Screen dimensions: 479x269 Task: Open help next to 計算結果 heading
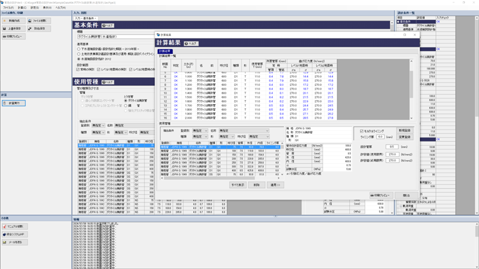tap(191, 44)
